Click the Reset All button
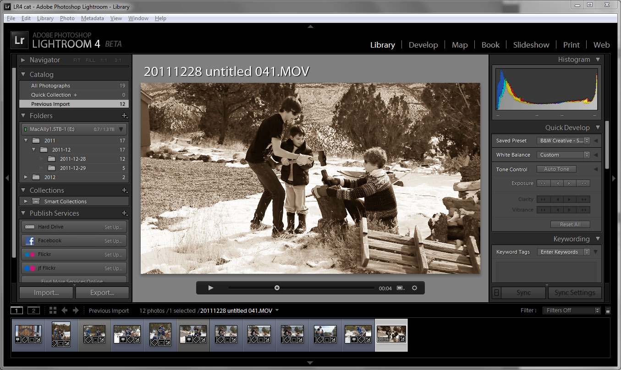 tap(570, 224)
